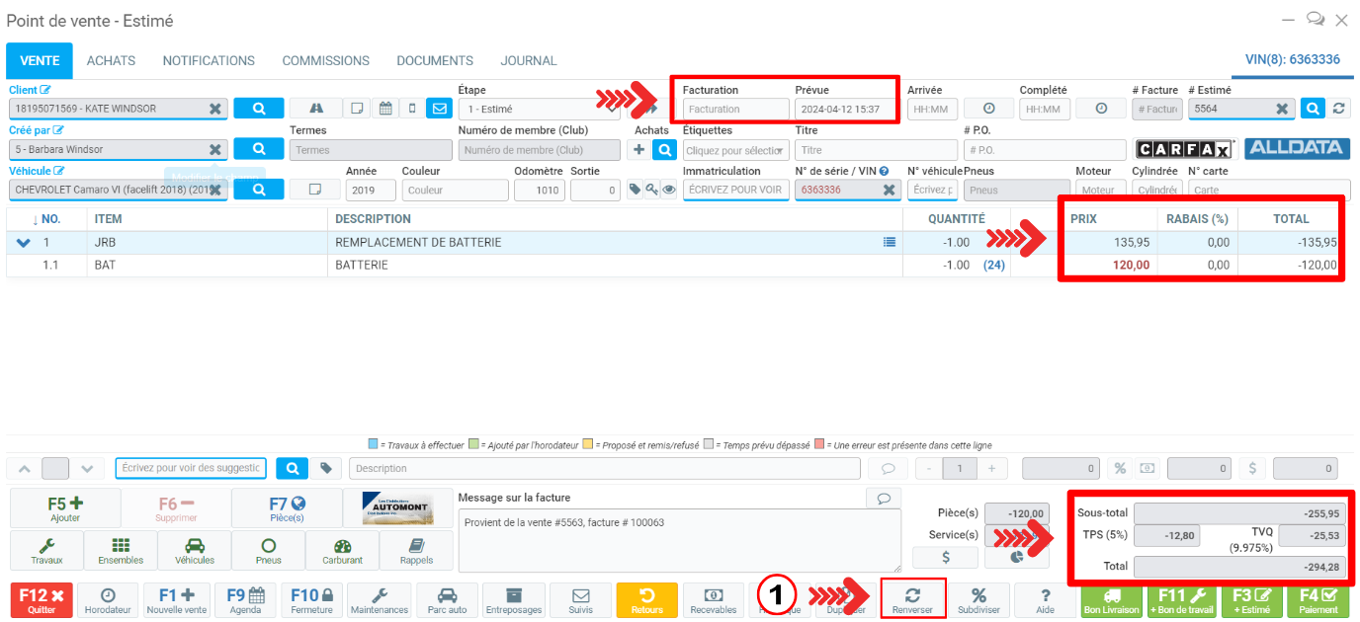
Task: Open the COMMISSIONS tab
Action: (325, 61)
